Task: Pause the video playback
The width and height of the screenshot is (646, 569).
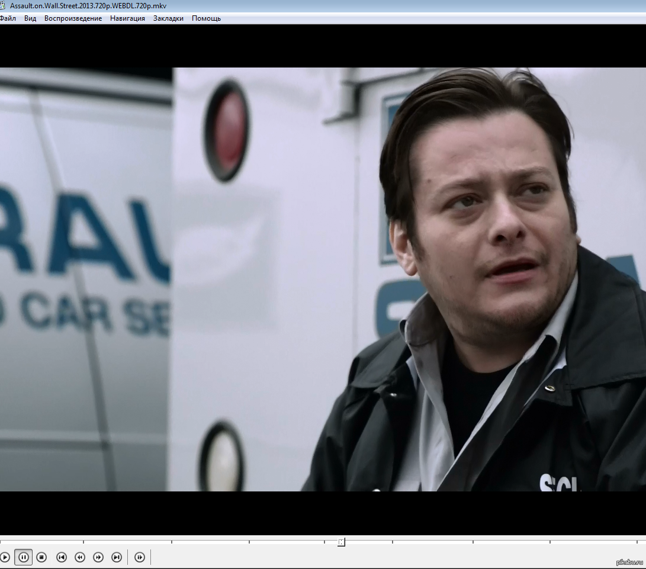Action: (x=23, y=557)
